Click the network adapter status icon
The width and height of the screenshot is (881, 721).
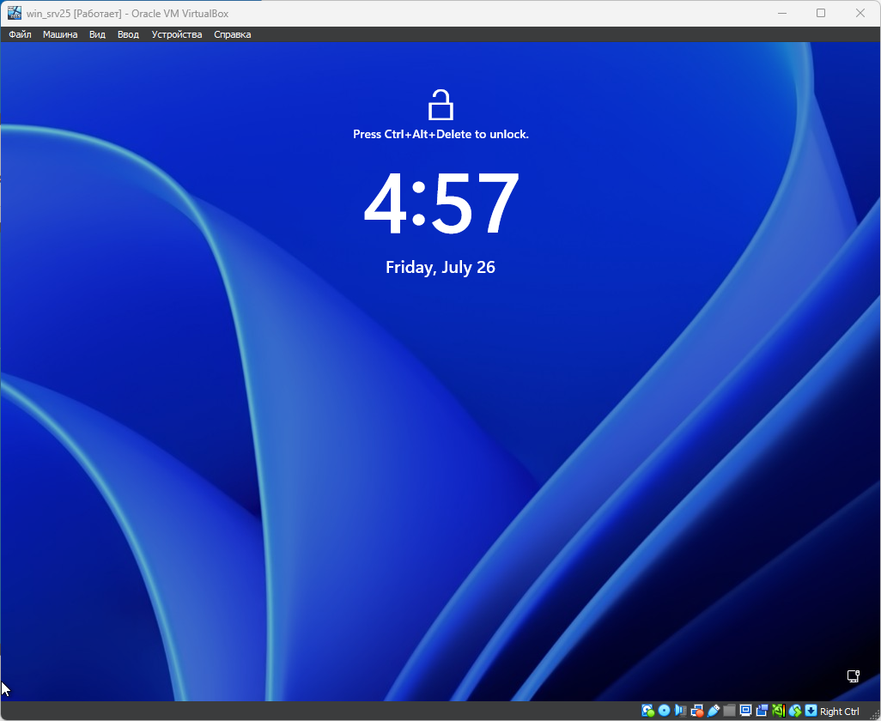(696, 711)
